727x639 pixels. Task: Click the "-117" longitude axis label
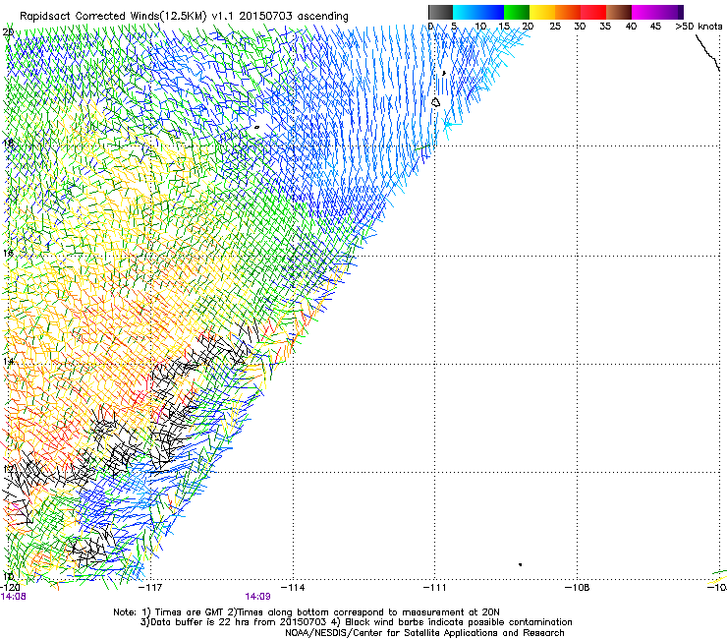[150, 588]
